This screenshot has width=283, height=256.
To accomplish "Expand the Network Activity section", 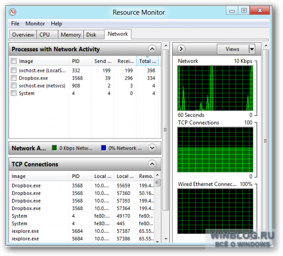I will (x=152, y=148).
